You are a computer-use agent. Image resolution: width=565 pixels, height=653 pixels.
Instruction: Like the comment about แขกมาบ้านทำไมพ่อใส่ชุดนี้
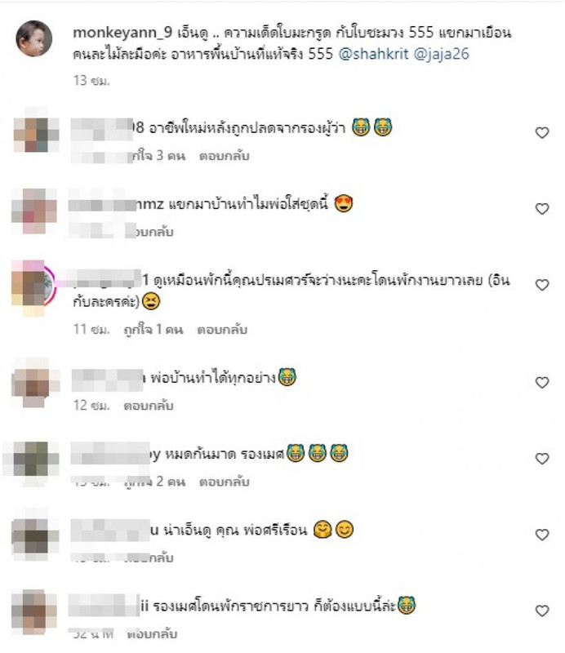click(541, 209)
